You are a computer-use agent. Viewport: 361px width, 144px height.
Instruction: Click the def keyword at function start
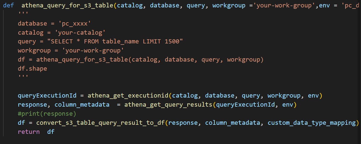[x=9, y=5]
